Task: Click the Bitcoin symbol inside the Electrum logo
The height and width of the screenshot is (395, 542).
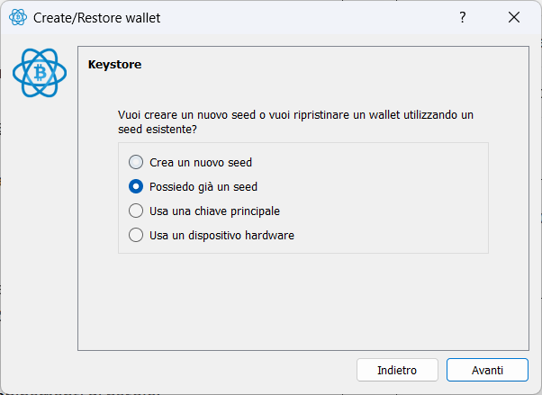Action: [x=41, y=73]
